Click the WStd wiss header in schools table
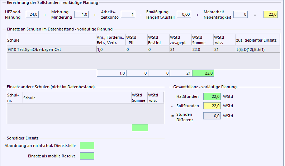This screenshot has width=285, height=166. [x=225, y=40]
